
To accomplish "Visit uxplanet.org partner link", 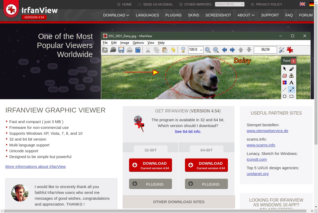I will (x=258, y=174).
